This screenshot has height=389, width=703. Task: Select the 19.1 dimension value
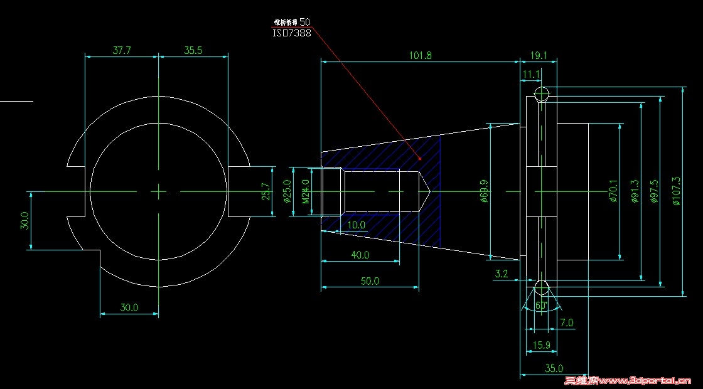coord(539,56)
